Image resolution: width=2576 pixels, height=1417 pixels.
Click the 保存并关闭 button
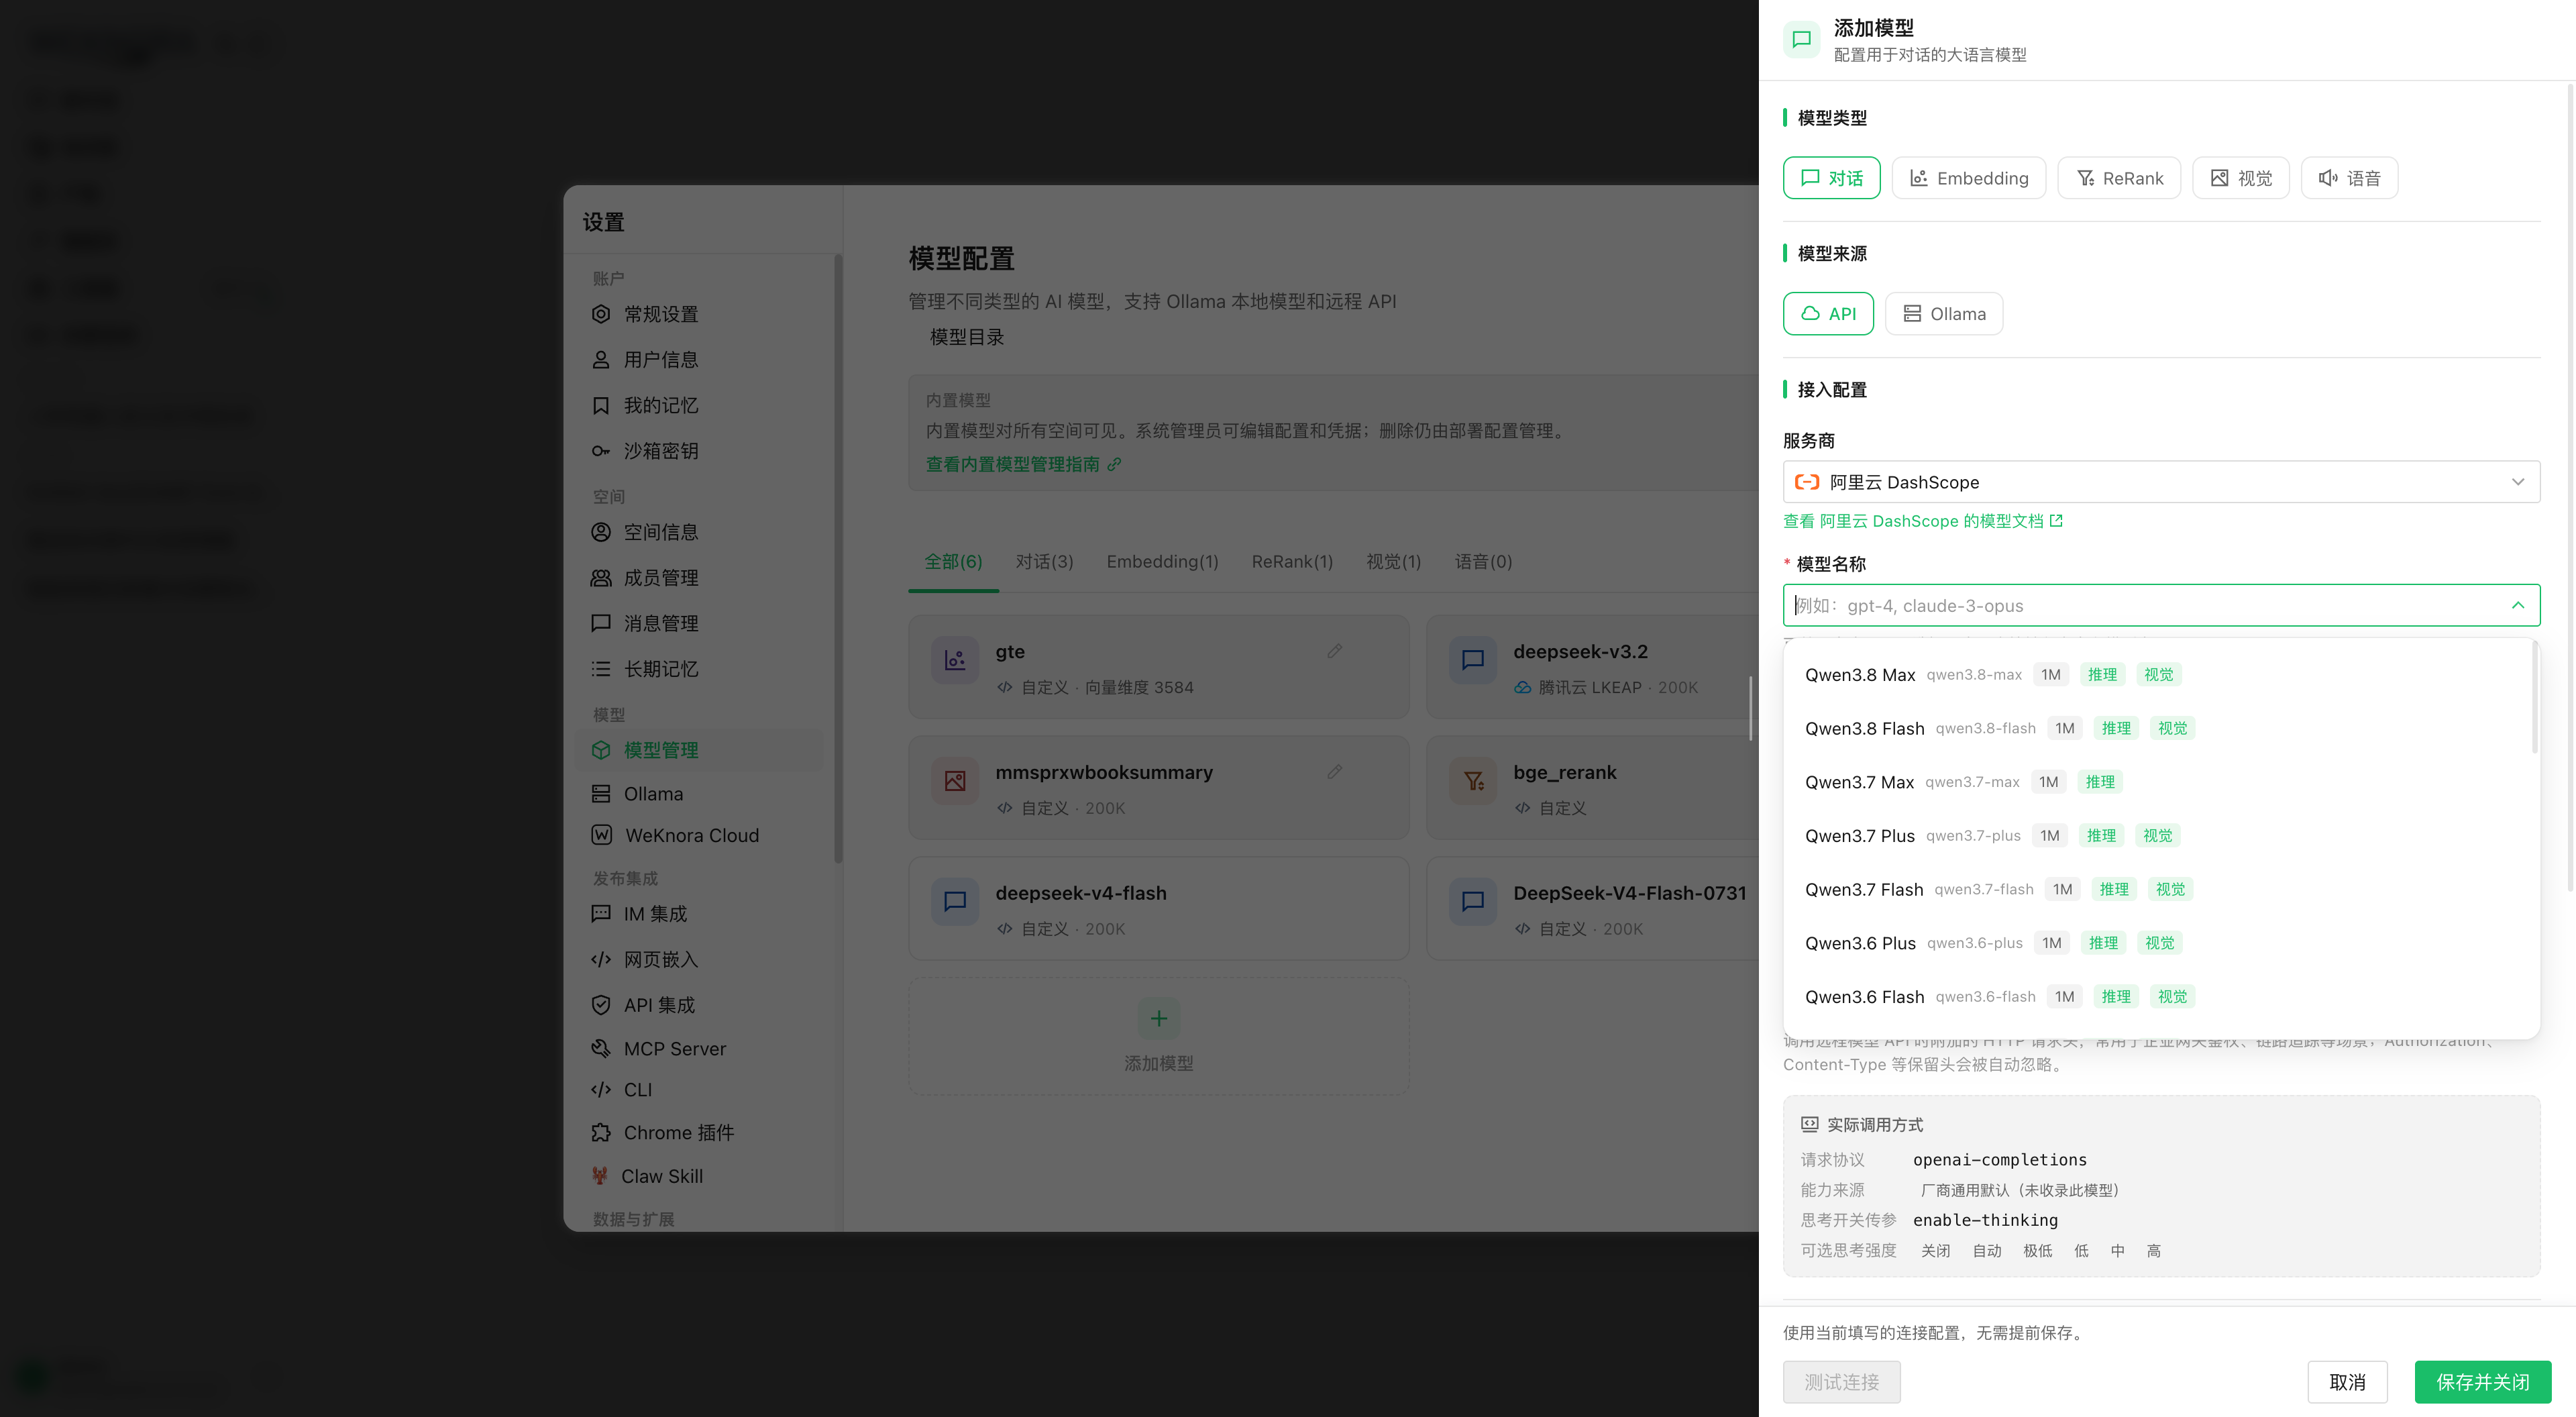pos(2482,1382)
